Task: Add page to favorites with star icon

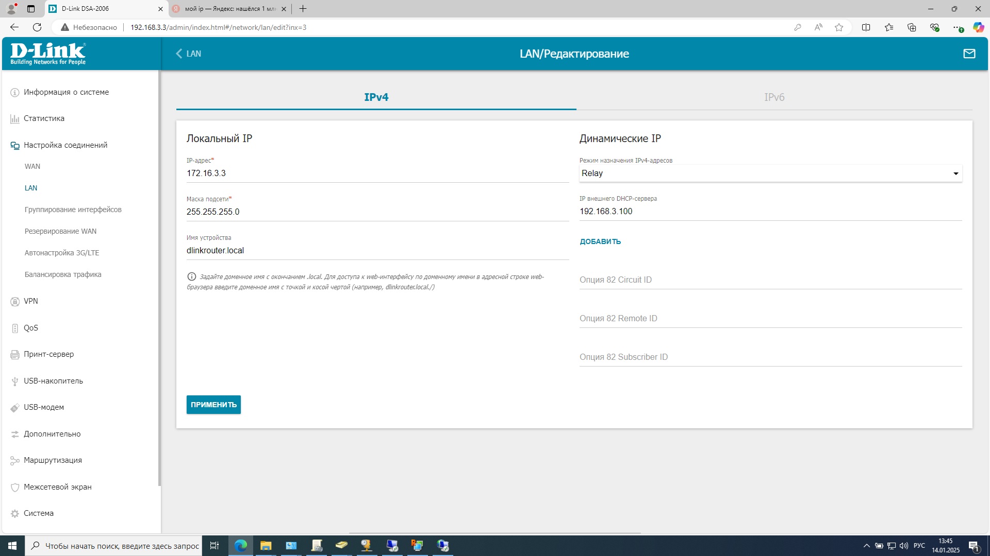Action: (x=839, y=27)
